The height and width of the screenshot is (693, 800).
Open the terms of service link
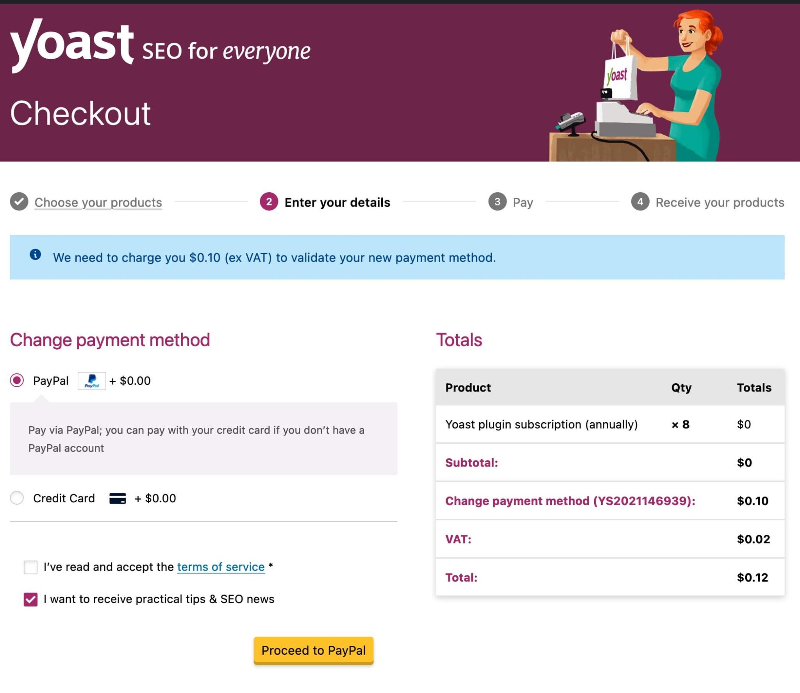click(220, 567)
